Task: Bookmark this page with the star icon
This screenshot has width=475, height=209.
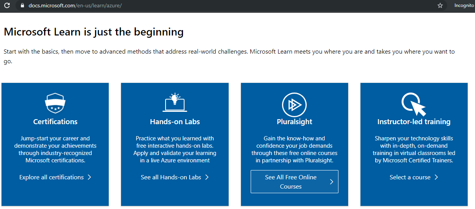Action: click(x=440, y=6)
